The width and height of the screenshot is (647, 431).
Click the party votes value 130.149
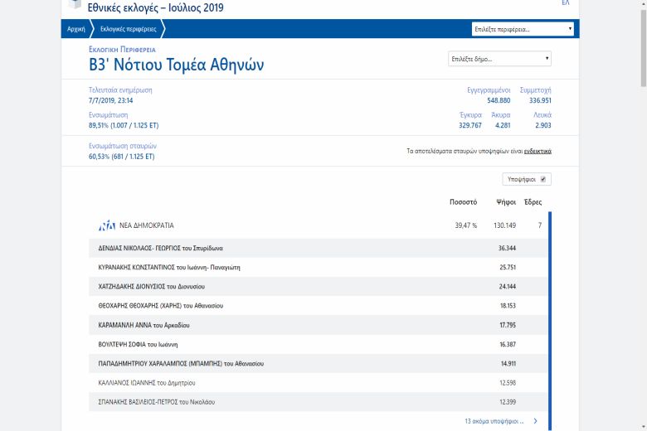(x=504, y=225)
